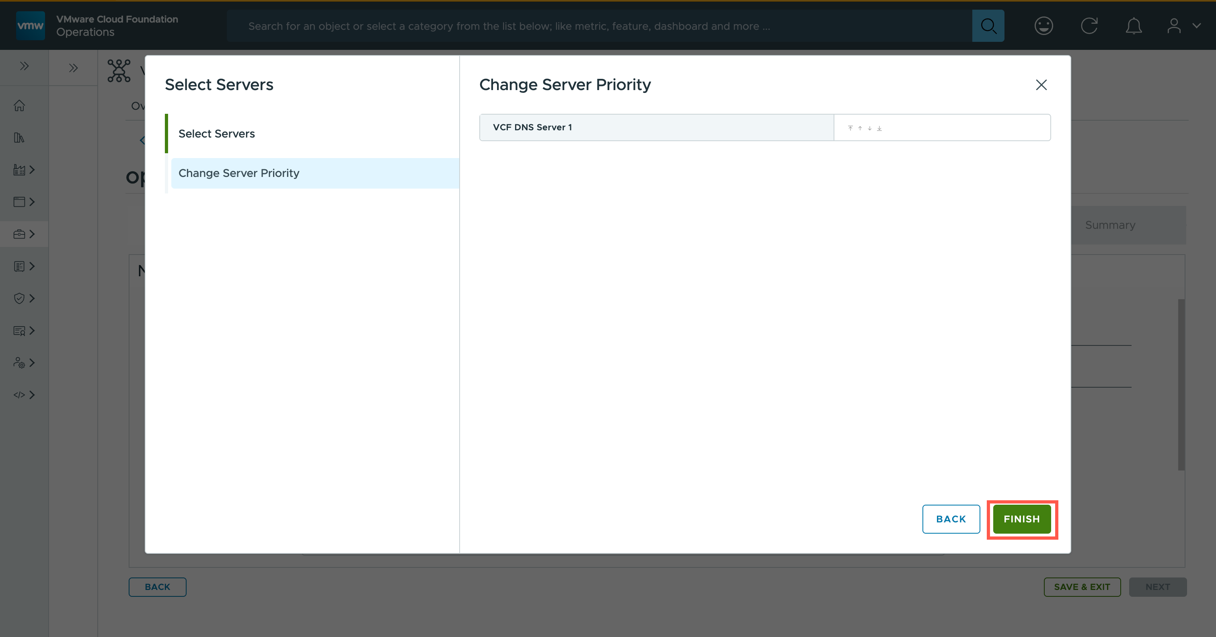Image resolution: width=1216 pixels, height=637 pixels.
Task: Expand the left navigation with double chevrons
Action: pos(24,66)
